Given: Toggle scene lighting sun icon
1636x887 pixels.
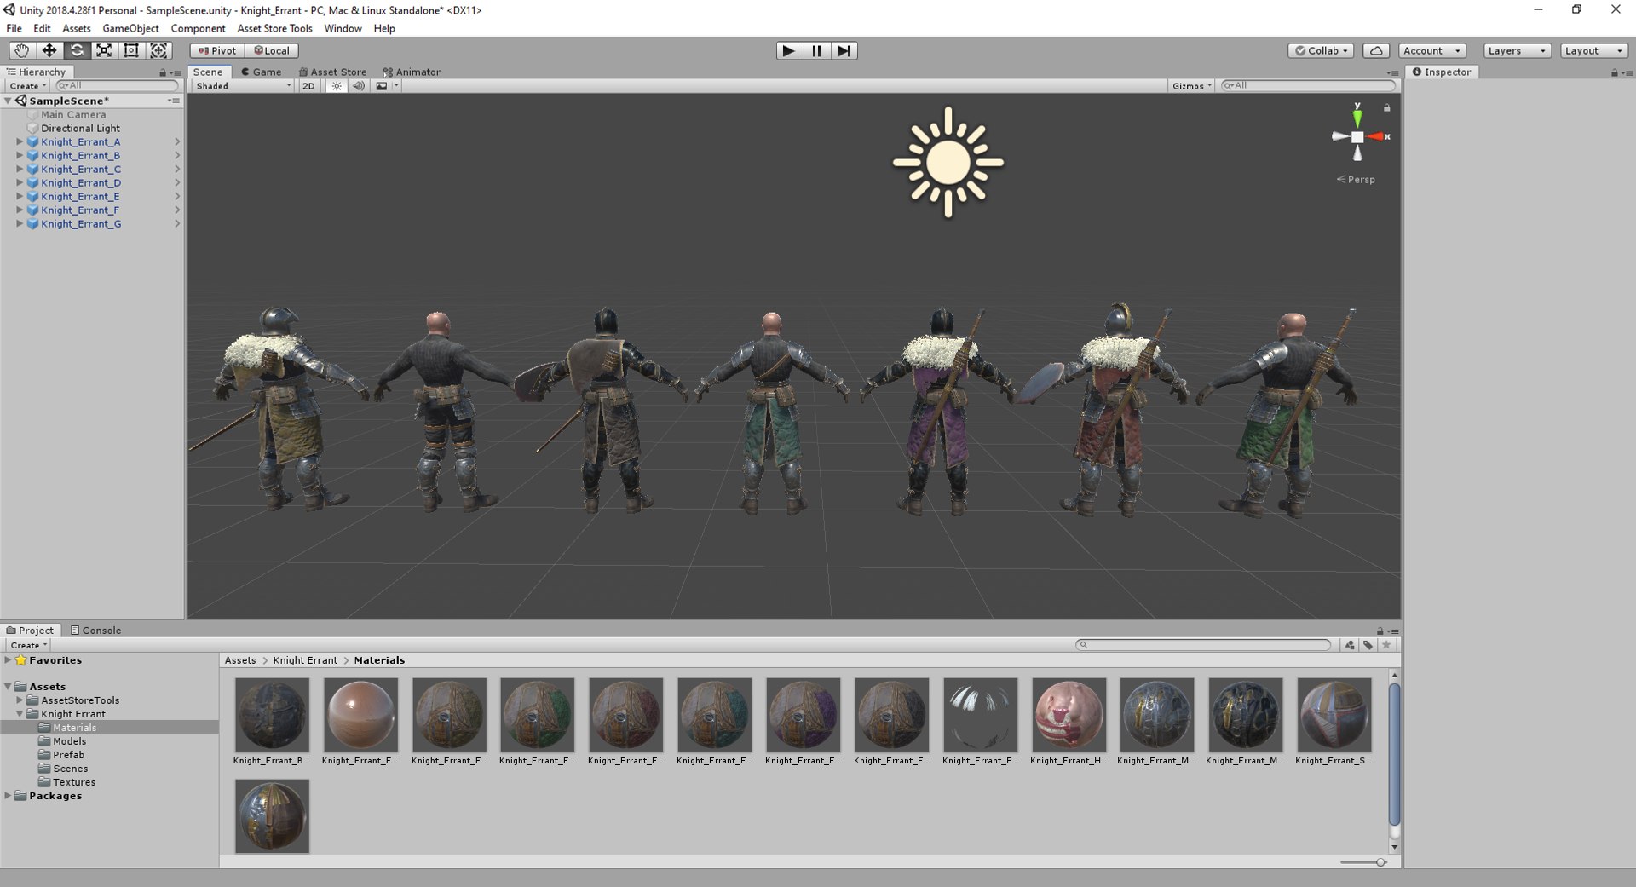Looking at the screenshot, I should click(x=337, y=86).
